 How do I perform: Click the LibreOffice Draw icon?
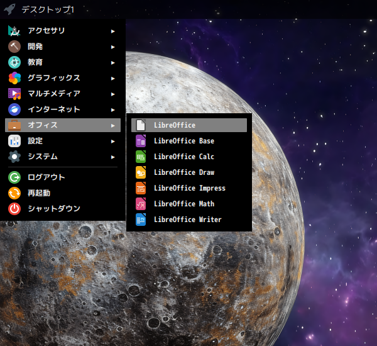[x=141, y=172]
